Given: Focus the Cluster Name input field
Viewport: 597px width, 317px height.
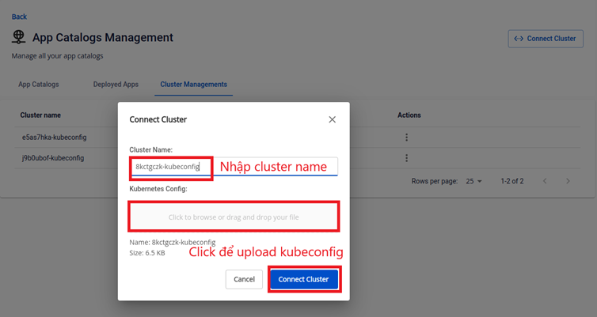Looking at the screenshot, I should coord(234,167).
